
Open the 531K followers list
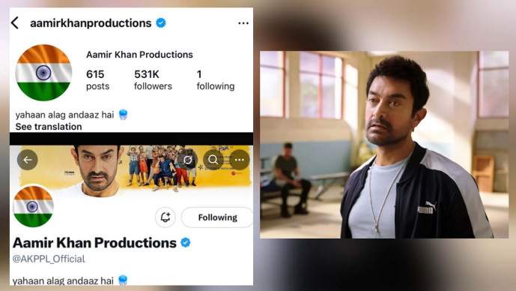tap(153, 79)
